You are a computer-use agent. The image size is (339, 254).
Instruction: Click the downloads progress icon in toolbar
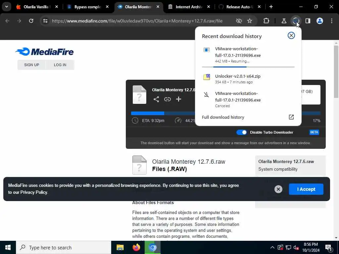pyautogui.click(x=296, y=21)
